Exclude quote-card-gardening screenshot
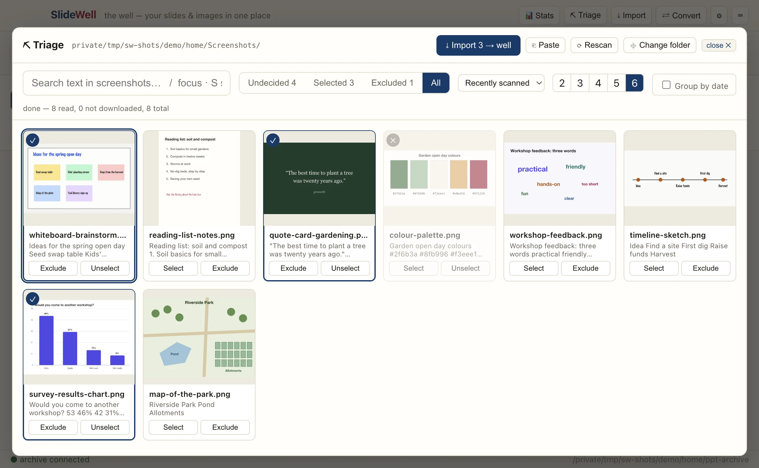Image resolution: width=759 pixels, height=468 pixels. 293,268
